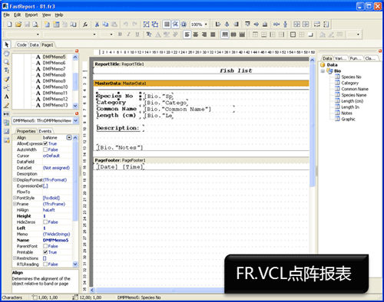Select the Edit text tool
The width and height of the screenshot is (384, 302).
point(7,71)
